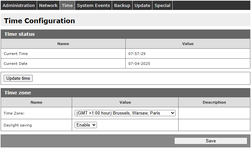The width and height of the screenshot is (251, 148).
Task: Open the Backup tab
Action: point(122,5)
